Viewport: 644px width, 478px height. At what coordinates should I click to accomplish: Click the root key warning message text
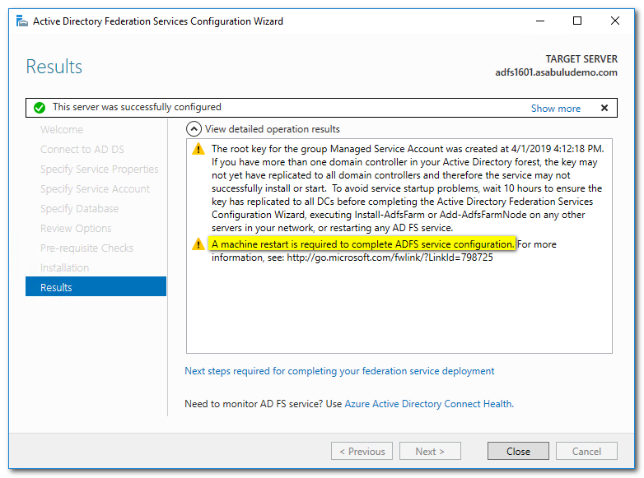tap(407, 188)
